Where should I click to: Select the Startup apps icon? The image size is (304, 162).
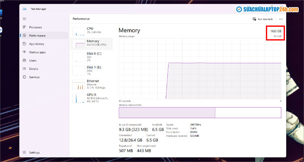pyautogui.click(x=25, y=52)
